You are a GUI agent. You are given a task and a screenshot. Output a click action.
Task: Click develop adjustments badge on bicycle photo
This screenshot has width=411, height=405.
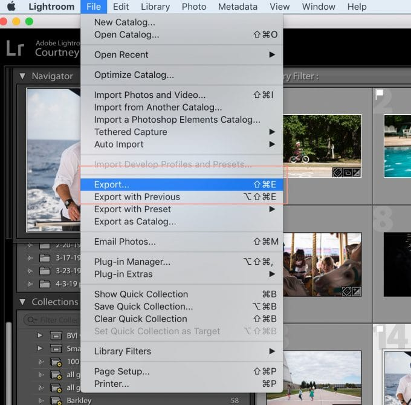tap(356, 172)
